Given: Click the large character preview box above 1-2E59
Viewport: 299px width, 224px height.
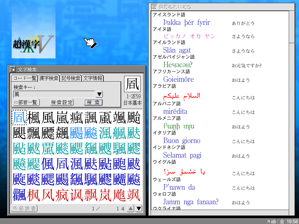Looking at the screenshot, I should click(132, 84).
